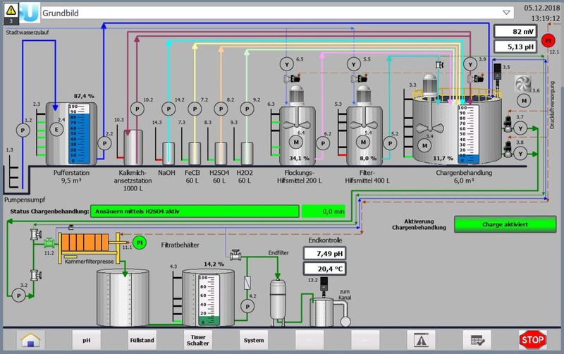The image size is (564, 354).
Task: Click the System button
Action: [254, 339]
